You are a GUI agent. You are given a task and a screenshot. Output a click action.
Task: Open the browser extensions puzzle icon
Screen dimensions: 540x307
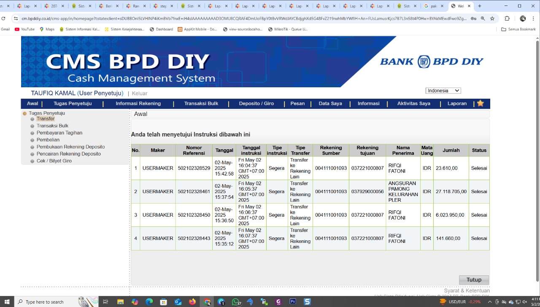point(507,19)
